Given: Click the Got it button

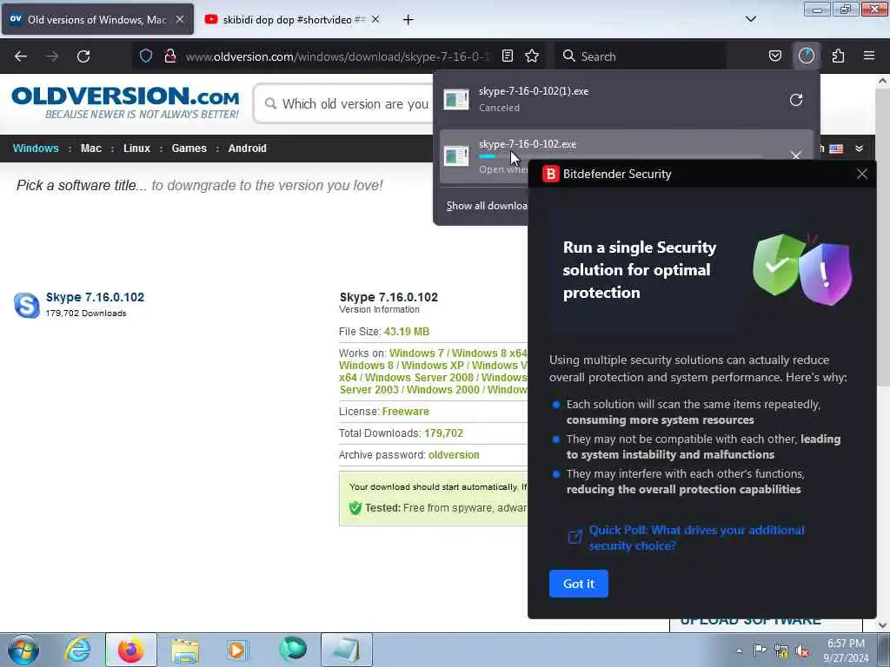Looking at the screenshot, I should (x=578, y=584).
